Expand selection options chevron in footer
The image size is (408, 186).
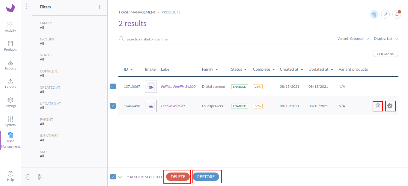tap(120, 177)
